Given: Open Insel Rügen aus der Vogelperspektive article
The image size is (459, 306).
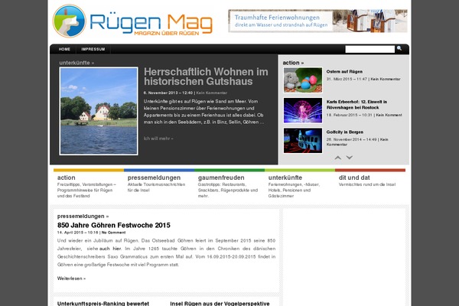Looking at the screenshot, I should 220,304.
